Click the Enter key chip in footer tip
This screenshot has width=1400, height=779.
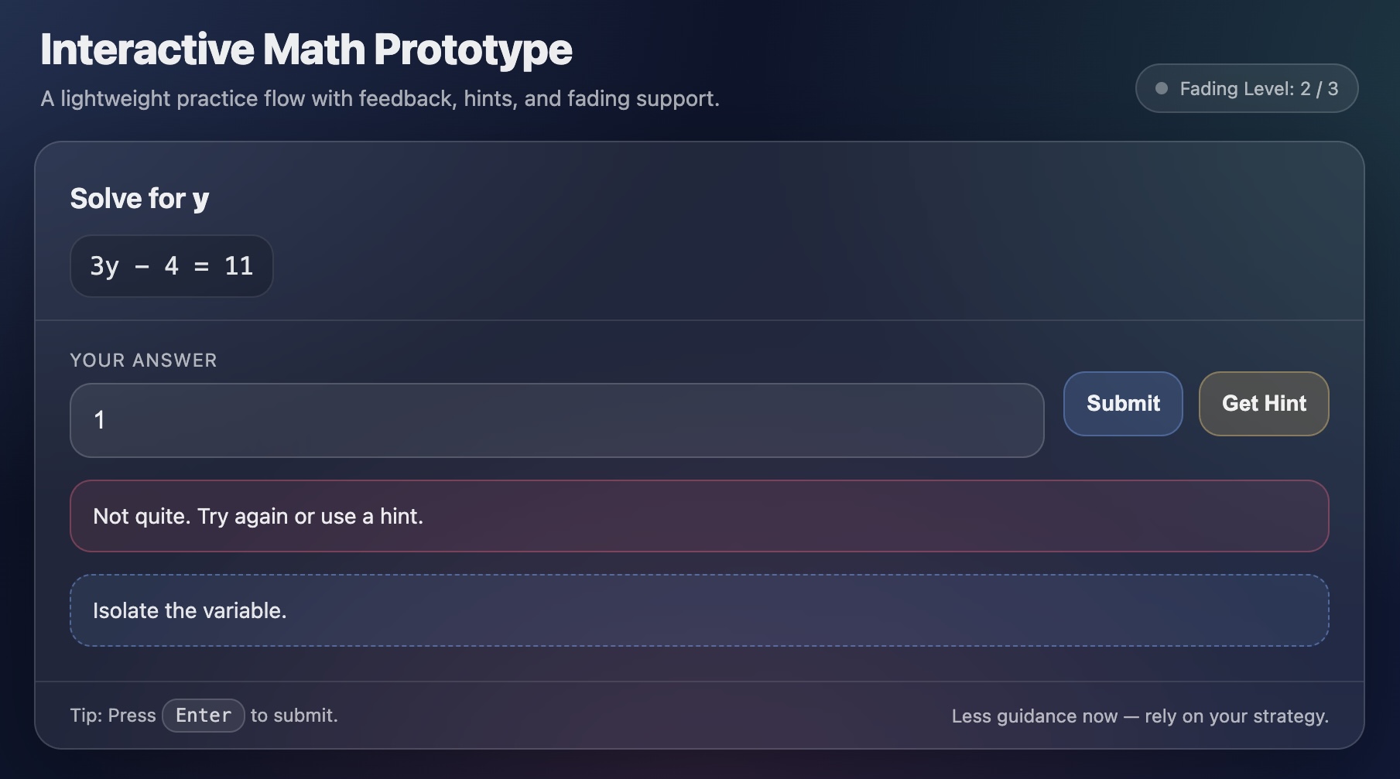(x=203, y=715)
